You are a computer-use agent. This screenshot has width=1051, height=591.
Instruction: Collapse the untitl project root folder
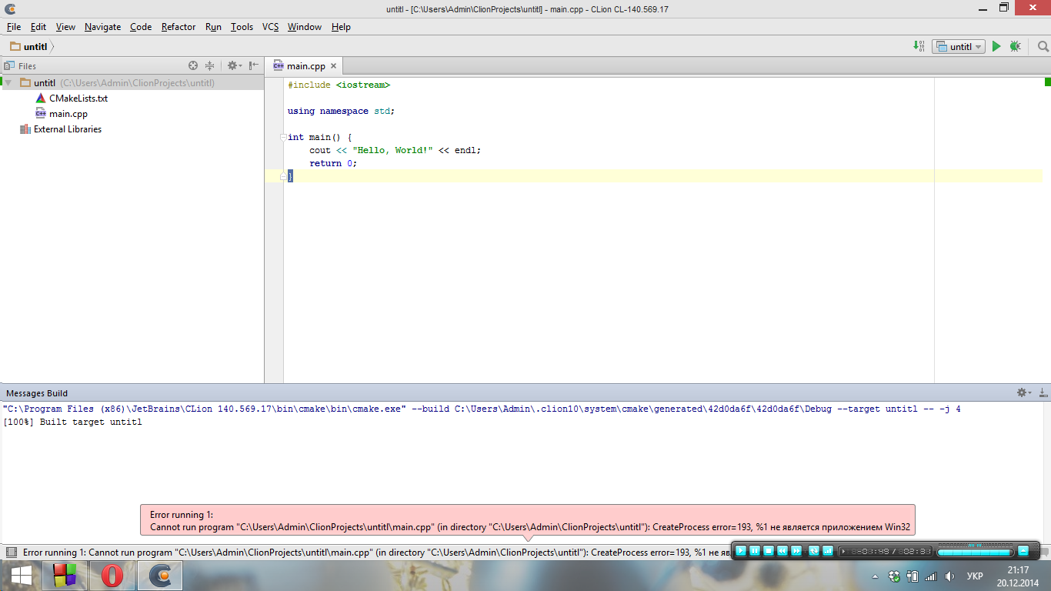[8, 83]
